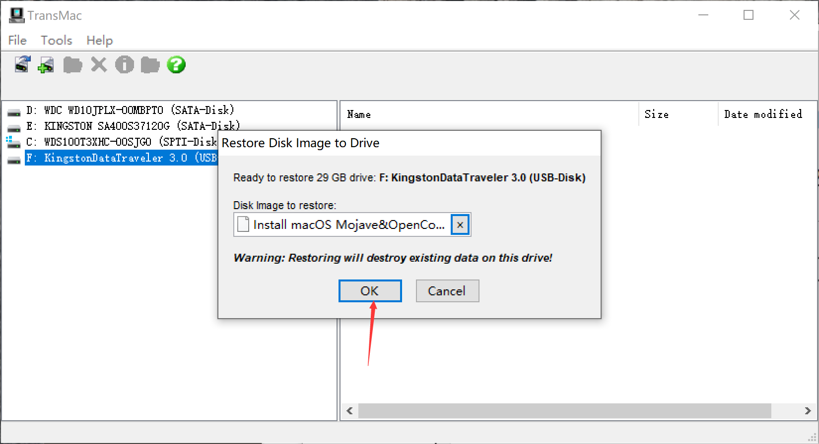Click drive icon next to E: KINGSTON
Viewport: 819px width, 444px height.
coord(14,128)
